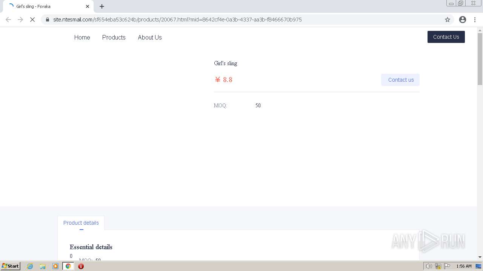
Task: Click red security taskbar icon
Action: [81, 266]
